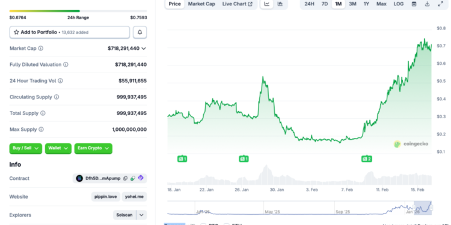Screen dimensions: 451x225
Task: Select the Max time range
Action: point(381,4)
